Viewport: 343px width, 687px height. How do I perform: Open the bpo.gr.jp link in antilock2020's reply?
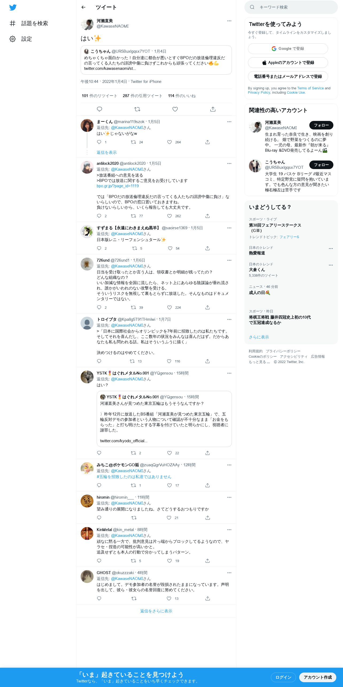pyautogui.click(x=118, y=186)
